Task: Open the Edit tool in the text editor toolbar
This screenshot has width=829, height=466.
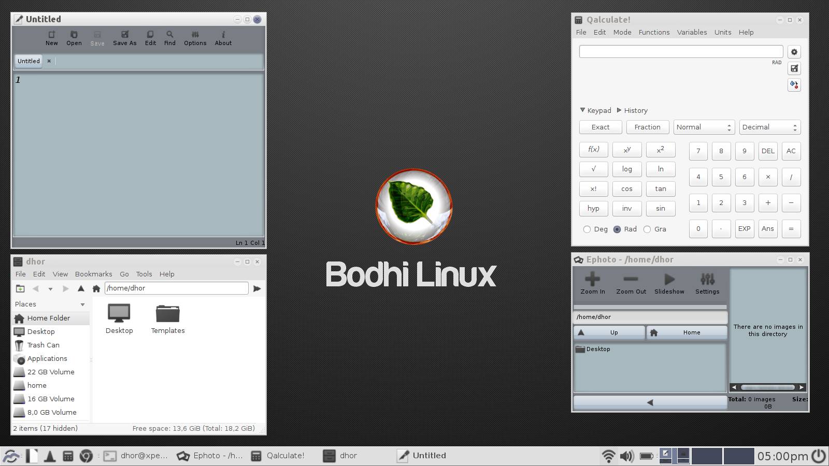Action: click(x=150, y=38)
